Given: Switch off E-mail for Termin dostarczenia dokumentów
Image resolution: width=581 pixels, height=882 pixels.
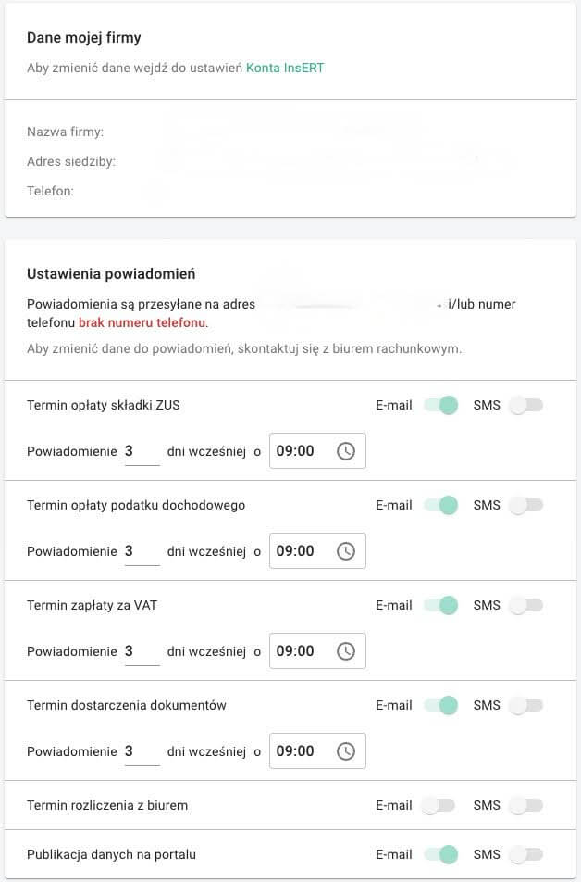Looking at the screenshot, I should pos(441,705).
